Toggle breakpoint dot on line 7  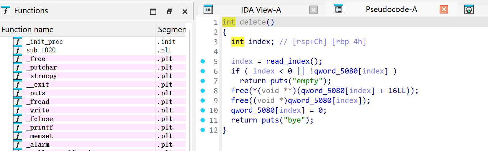click(203, 81)
